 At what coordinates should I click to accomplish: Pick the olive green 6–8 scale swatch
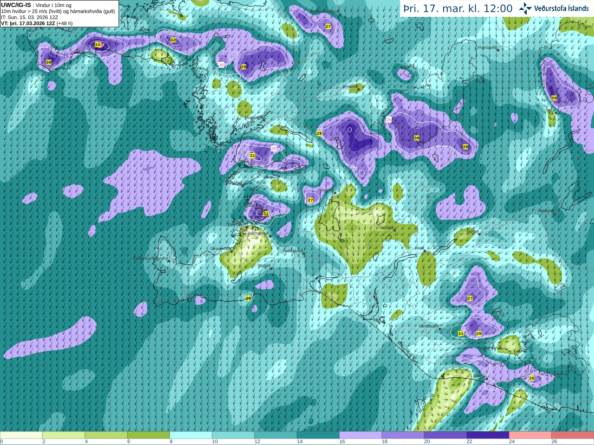click(x=148, y=435)
